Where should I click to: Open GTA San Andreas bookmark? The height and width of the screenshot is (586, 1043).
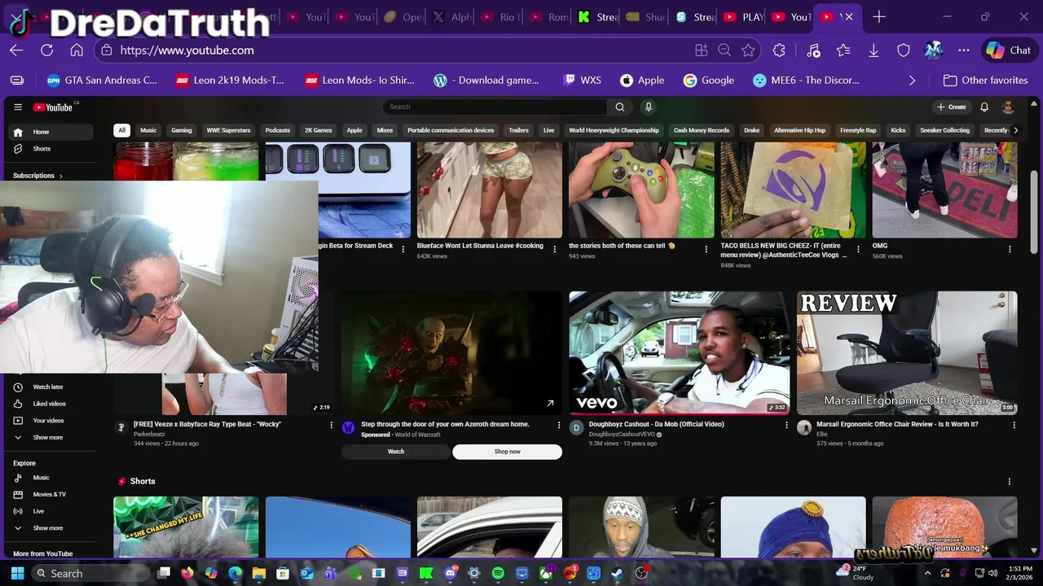[x=102, y=81]
